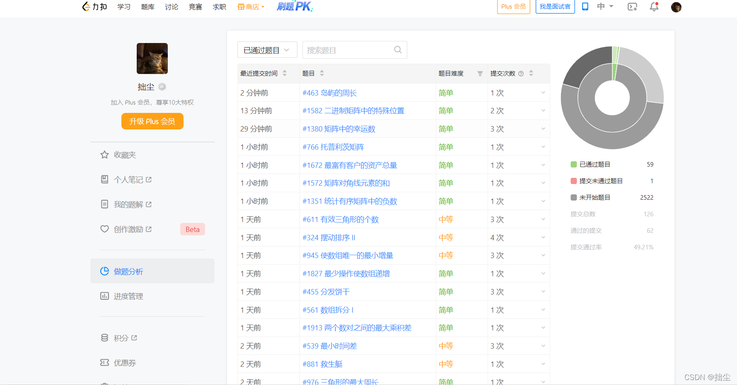
Task: Open the 题目难度 filter icon
Action: pyautogui.click(x=480, y=74)
